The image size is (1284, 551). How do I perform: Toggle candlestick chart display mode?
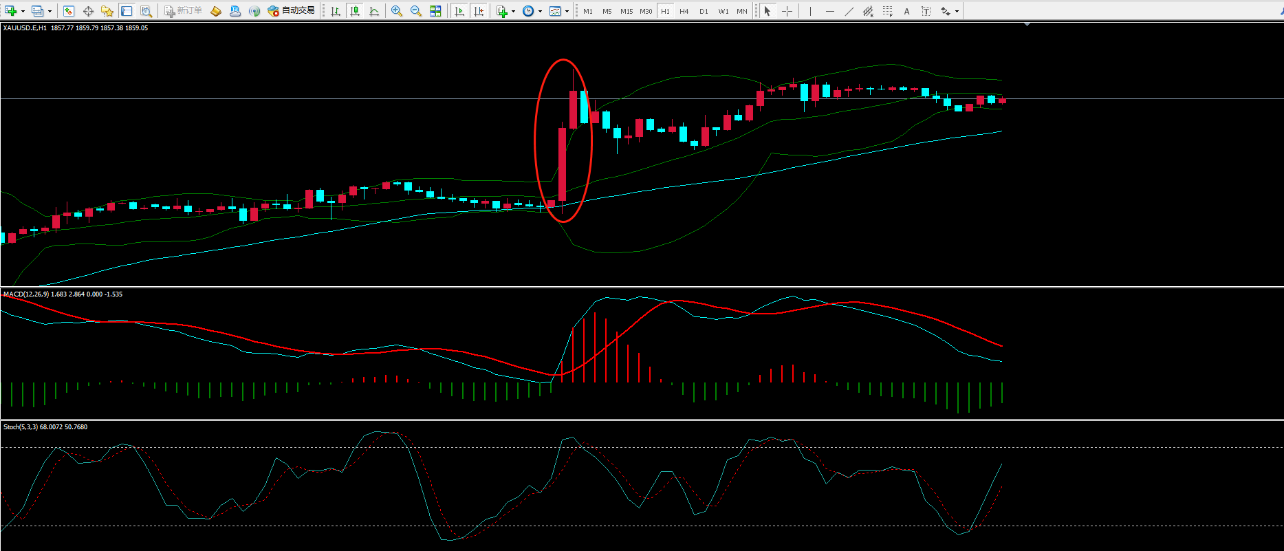355,11
